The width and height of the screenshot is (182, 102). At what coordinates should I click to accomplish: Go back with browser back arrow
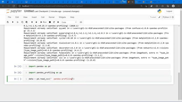(3, 6)
